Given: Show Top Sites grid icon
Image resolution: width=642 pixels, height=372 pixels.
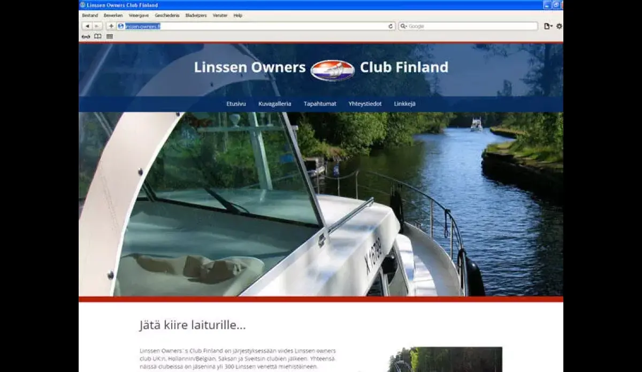Looking at the screenshot, I should pyautogui.click(x=110, y=37).
